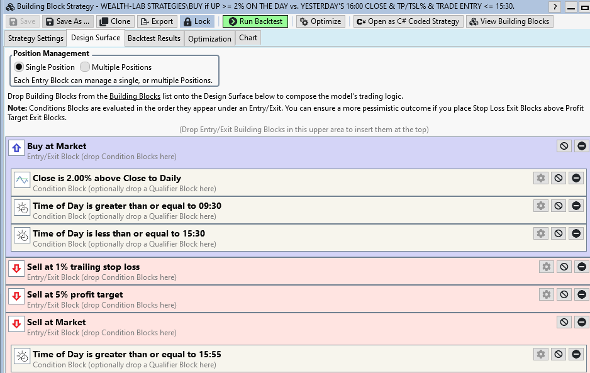Remove the Buy at Market block
The image size is (590, 373).
pos(582,146)
